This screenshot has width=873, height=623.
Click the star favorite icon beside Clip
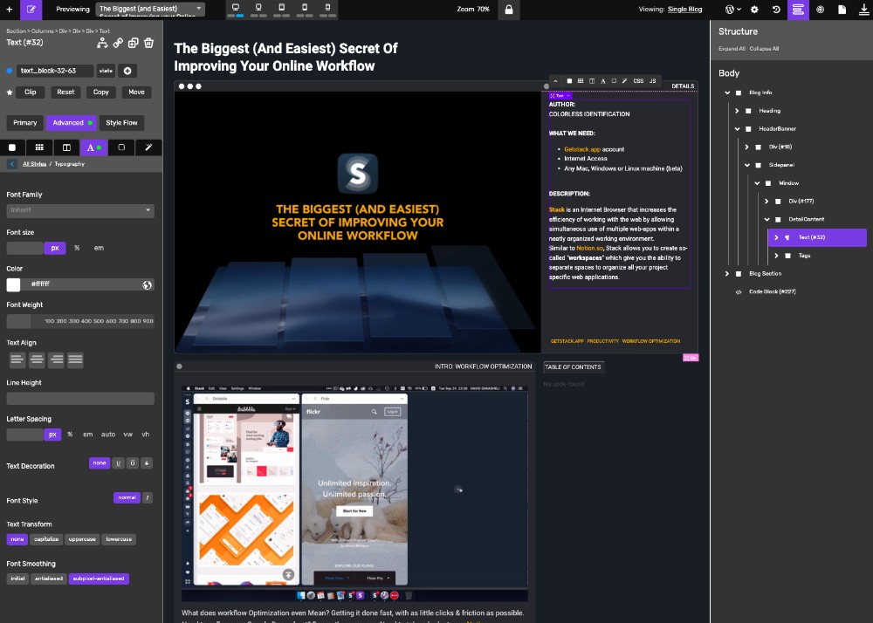(x=10, y=92)
